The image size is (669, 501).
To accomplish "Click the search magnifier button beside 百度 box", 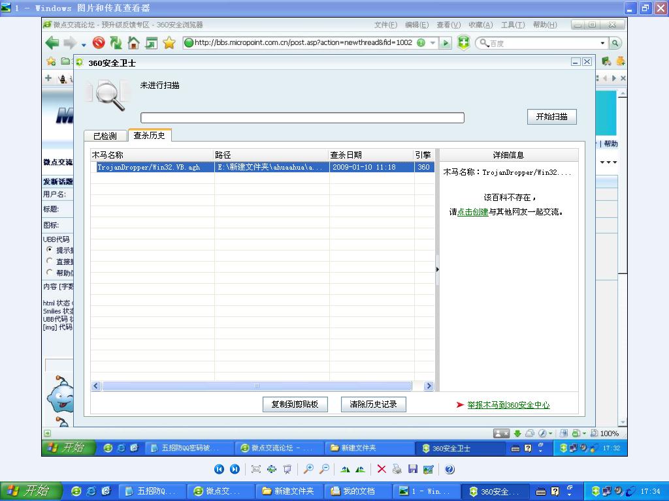I will click(615, 42).
